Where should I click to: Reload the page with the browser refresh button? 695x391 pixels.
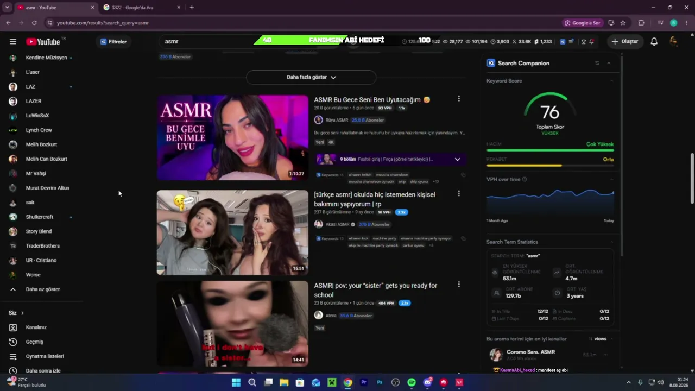34,23
